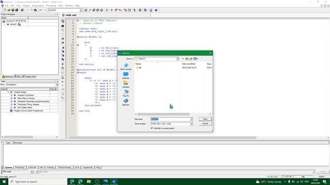Image resolution: width=330 pixels, height=185 pixels.
Task: Open View Menu icon in Save As dialog
Action: pyautogui.click(x=196, y=59)
